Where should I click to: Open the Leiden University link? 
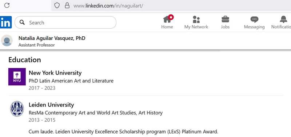[51, 105]
